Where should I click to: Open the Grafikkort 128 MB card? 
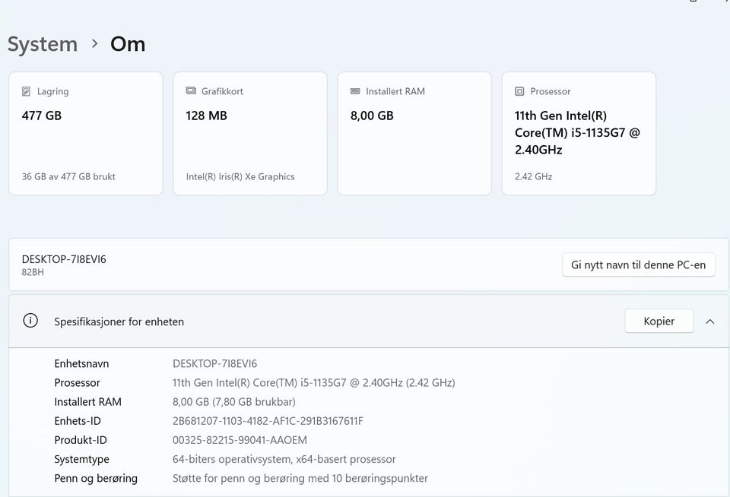pyautogui.click(x=249, y=134)
